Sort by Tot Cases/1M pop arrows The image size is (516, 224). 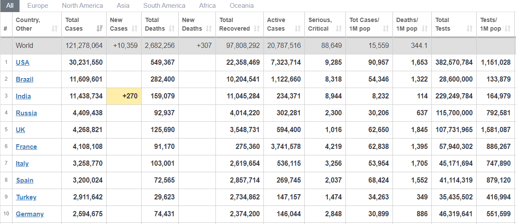(386, 28)
